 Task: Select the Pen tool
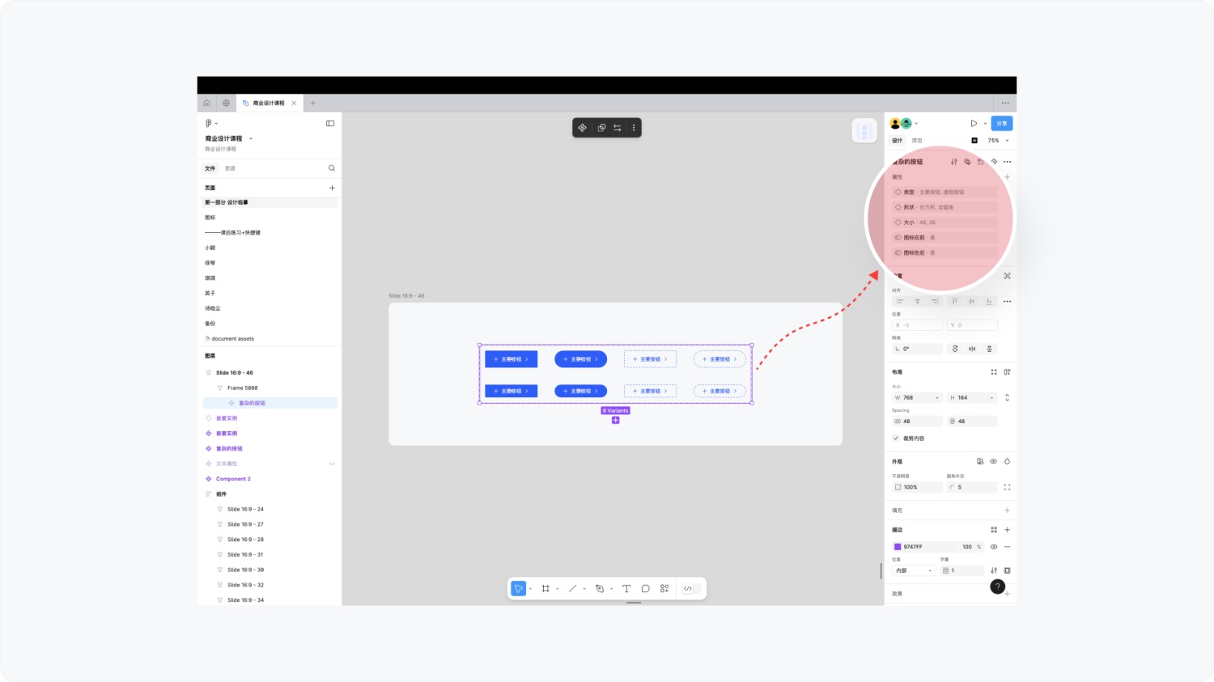point(600,589)
